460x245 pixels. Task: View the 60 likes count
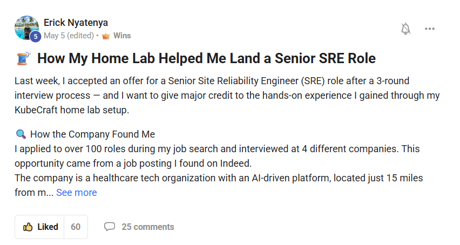76,227
